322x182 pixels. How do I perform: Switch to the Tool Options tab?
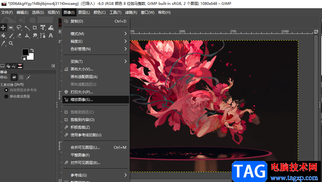click(2, 66)
